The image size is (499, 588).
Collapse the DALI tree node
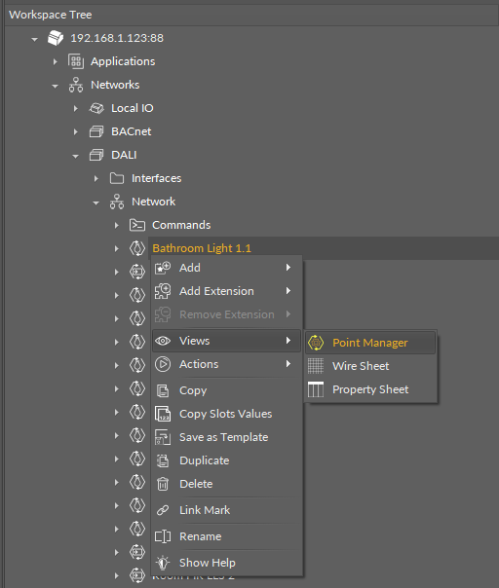tap(75, 156)
